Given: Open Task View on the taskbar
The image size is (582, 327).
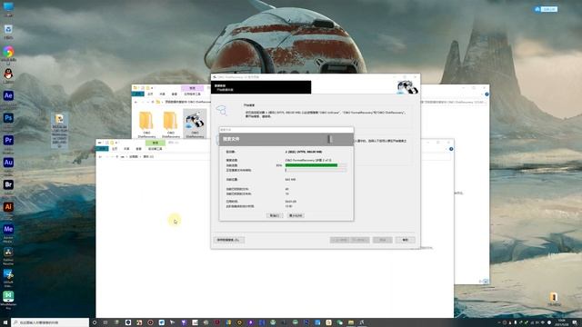Looking at the screenshot, I should [x=105, y=322].
